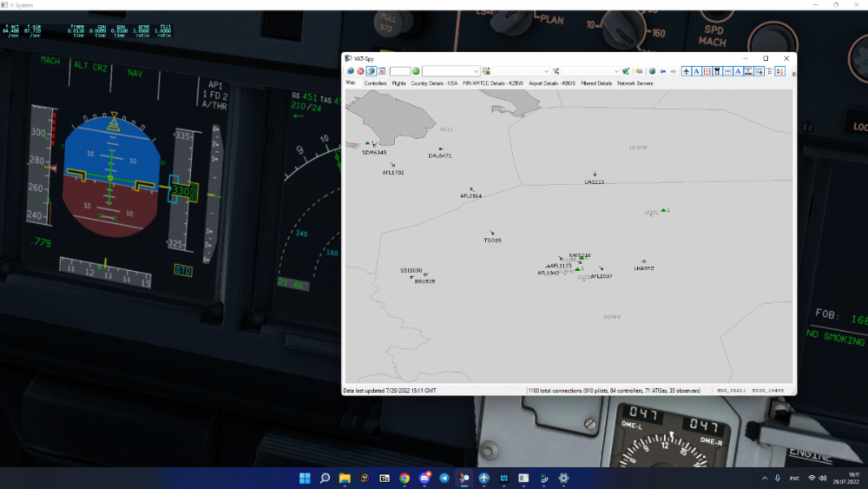Switch to the Controllers tab
868x489 pixels.
click(x=375, y=83)
